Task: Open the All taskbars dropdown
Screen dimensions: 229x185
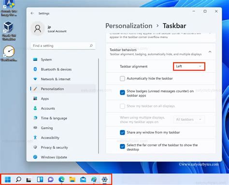Action: point(189,119)
